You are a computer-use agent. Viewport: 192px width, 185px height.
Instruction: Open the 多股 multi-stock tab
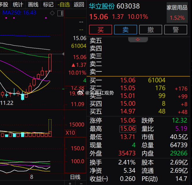(4, 5)
